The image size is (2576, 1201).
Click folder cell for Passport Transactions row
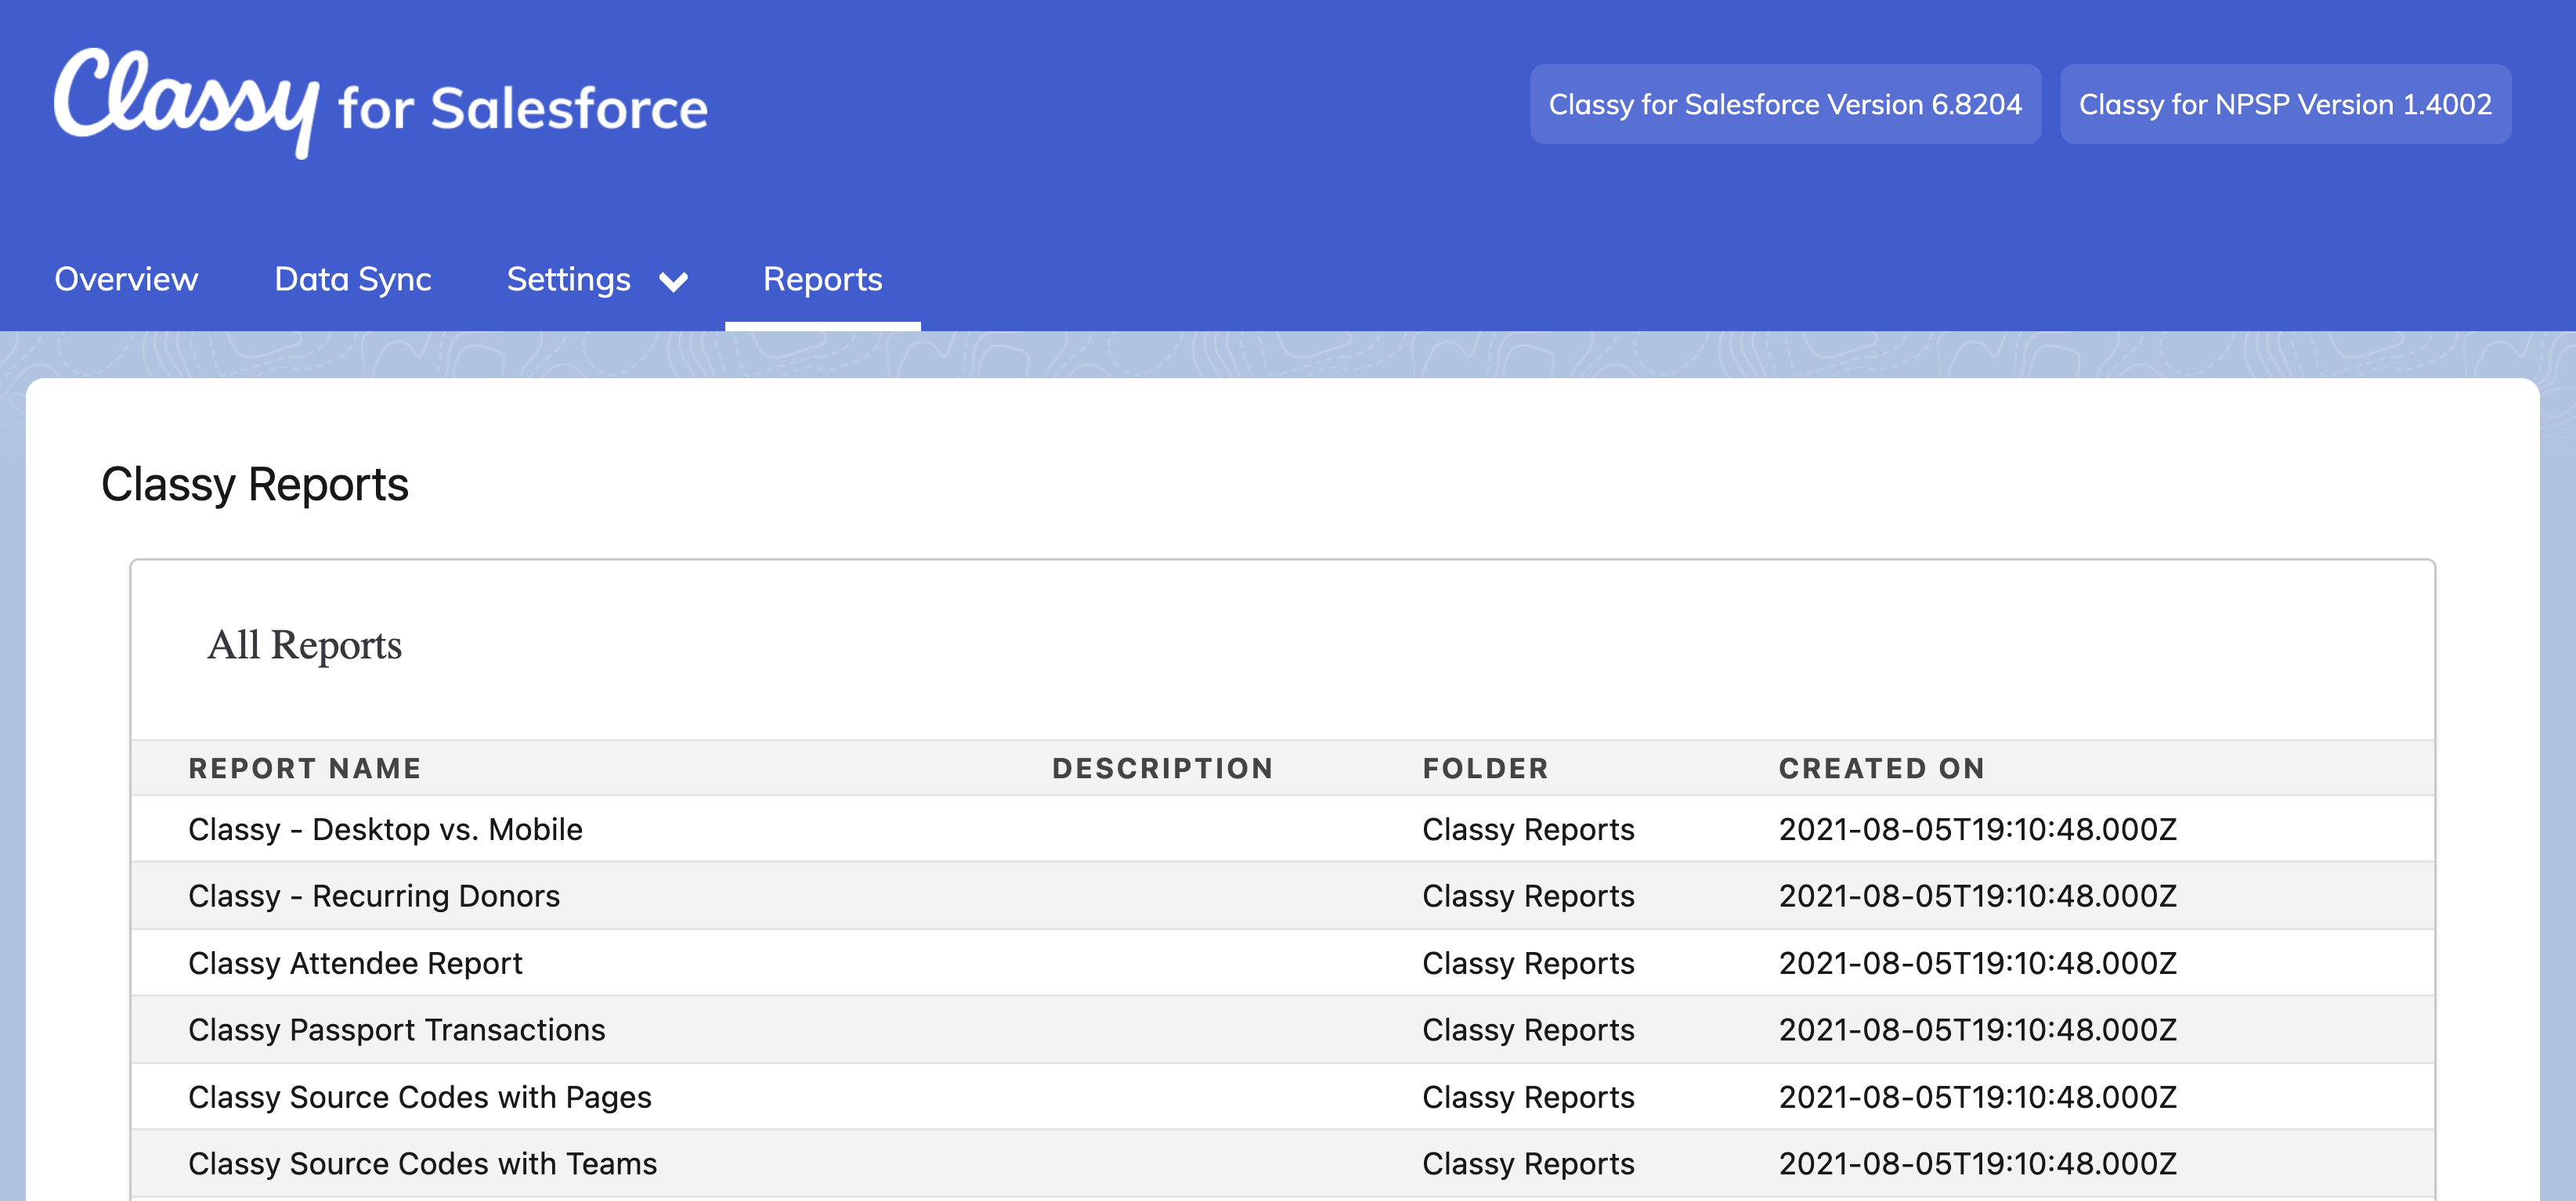point(1529,1030)
